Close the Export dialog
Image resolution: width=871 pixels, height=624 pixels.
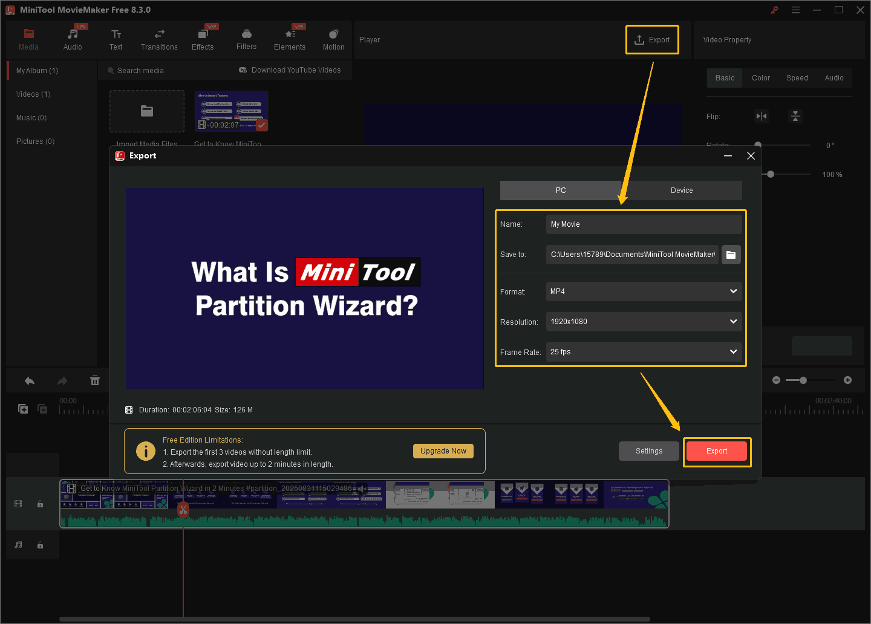[x=751, y=156]
